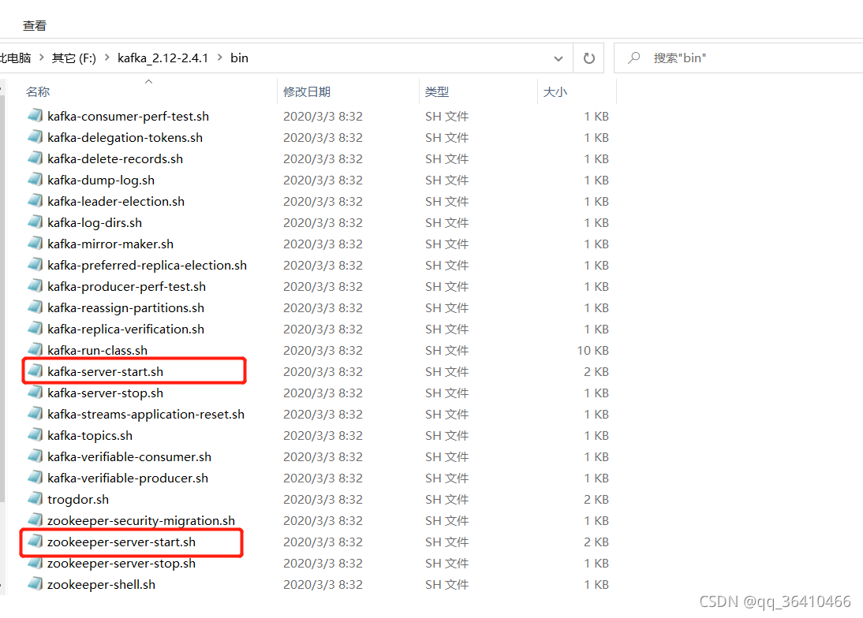Click the kafka-server-start.sh file icon
This screenshot has width=863, height=618.
(x=35, y=371)
